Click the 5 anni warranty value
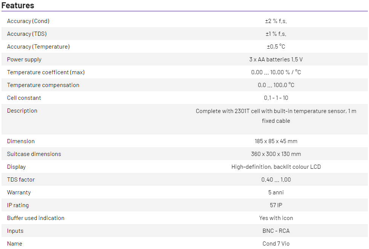 (x=276, y=192)
